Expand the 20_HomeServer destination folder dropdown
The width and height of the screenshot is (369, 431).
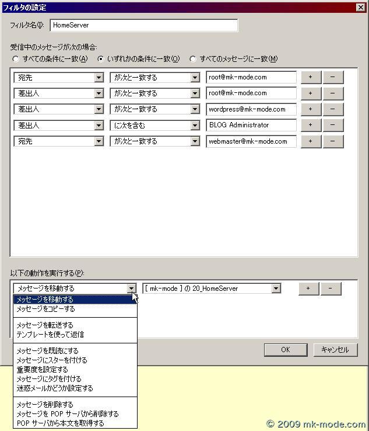click(276, 289)
